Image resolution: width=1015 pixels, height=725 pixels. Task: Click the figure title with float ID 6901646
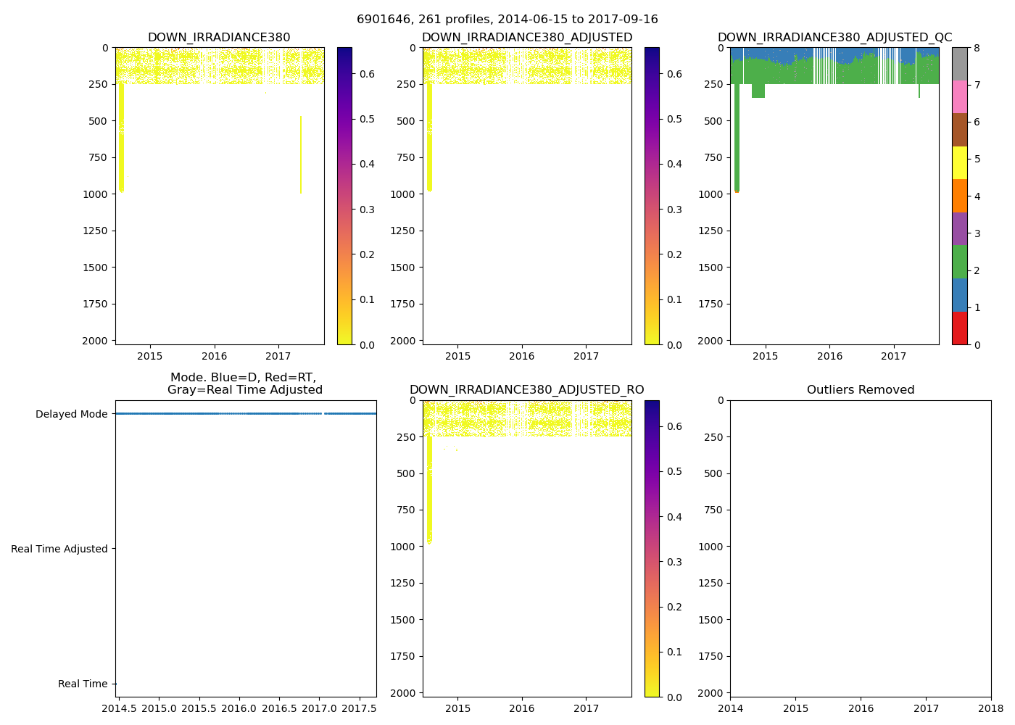point(507,20)
